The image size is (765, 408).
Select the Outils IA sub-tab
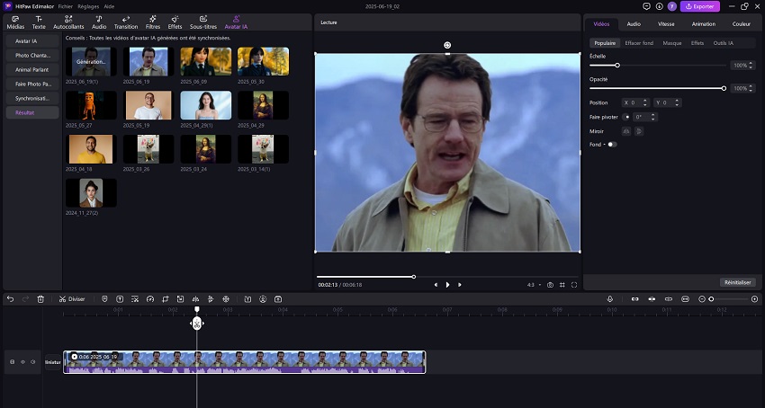(723, 43)
